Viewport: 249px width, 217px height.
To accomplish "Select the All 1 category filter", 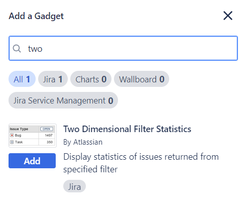I will 22,79.
